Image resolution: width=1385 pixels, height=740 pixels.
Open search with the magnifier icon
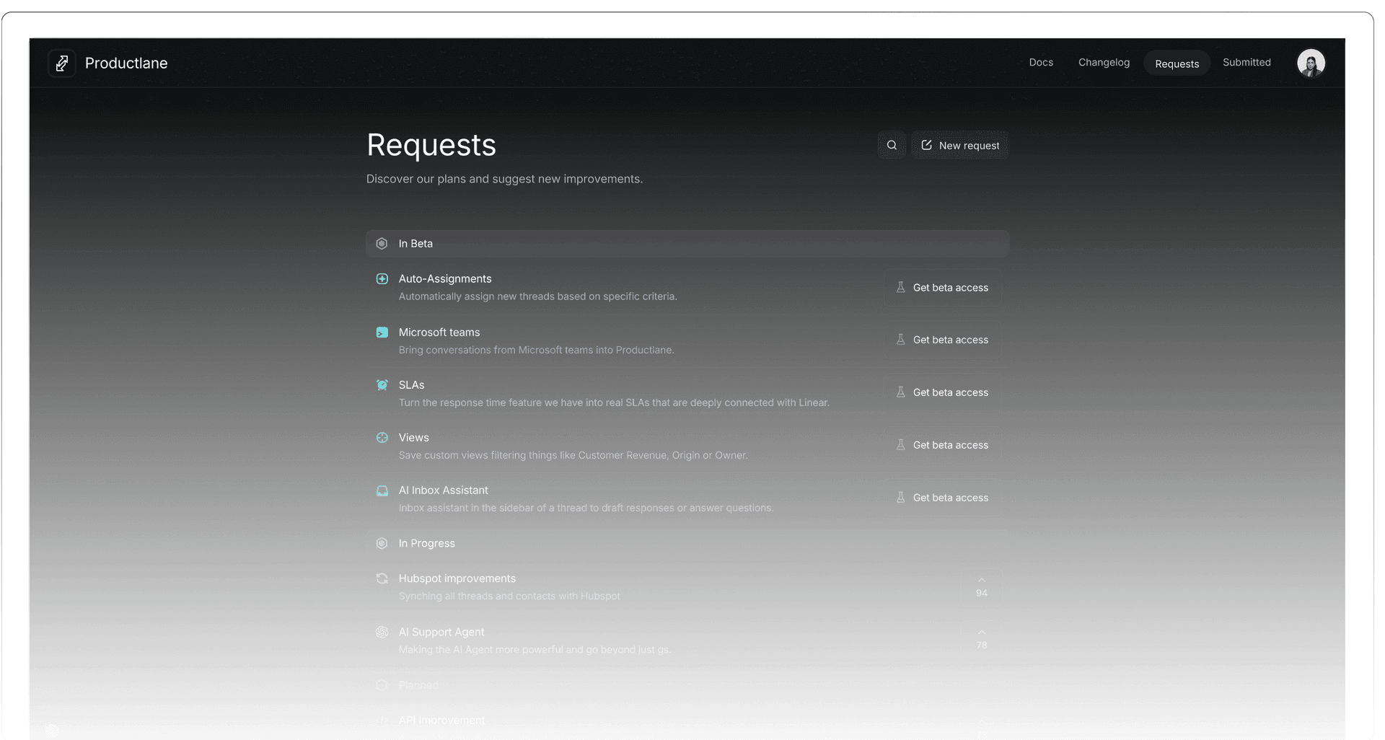point(892,144)
